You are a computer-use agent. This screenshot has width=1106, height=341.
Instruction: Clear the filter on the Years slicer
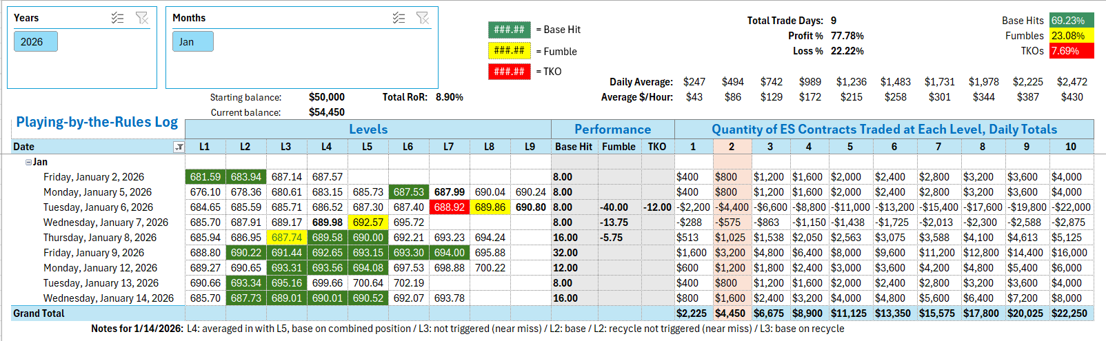[x=142, y=18]
